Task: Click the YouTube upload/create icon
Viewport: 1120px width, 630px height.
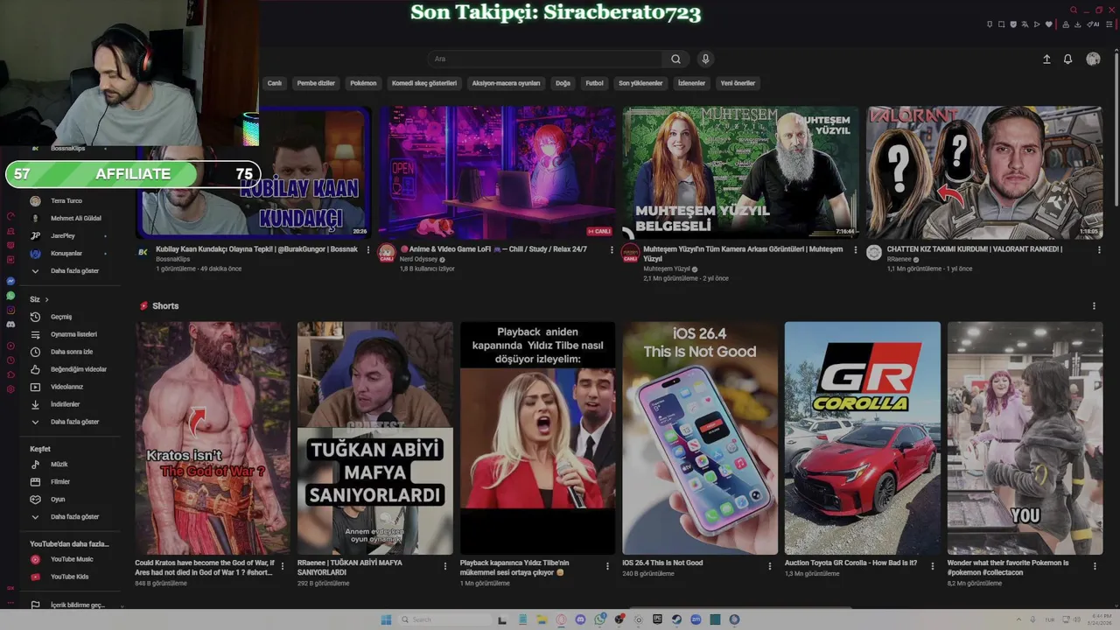Action: pyautogui.click(x=1046, y=59)
